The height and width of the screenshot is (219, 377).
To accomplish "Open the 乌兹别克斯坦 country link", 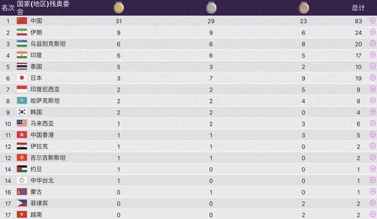I will pos(48,44).
